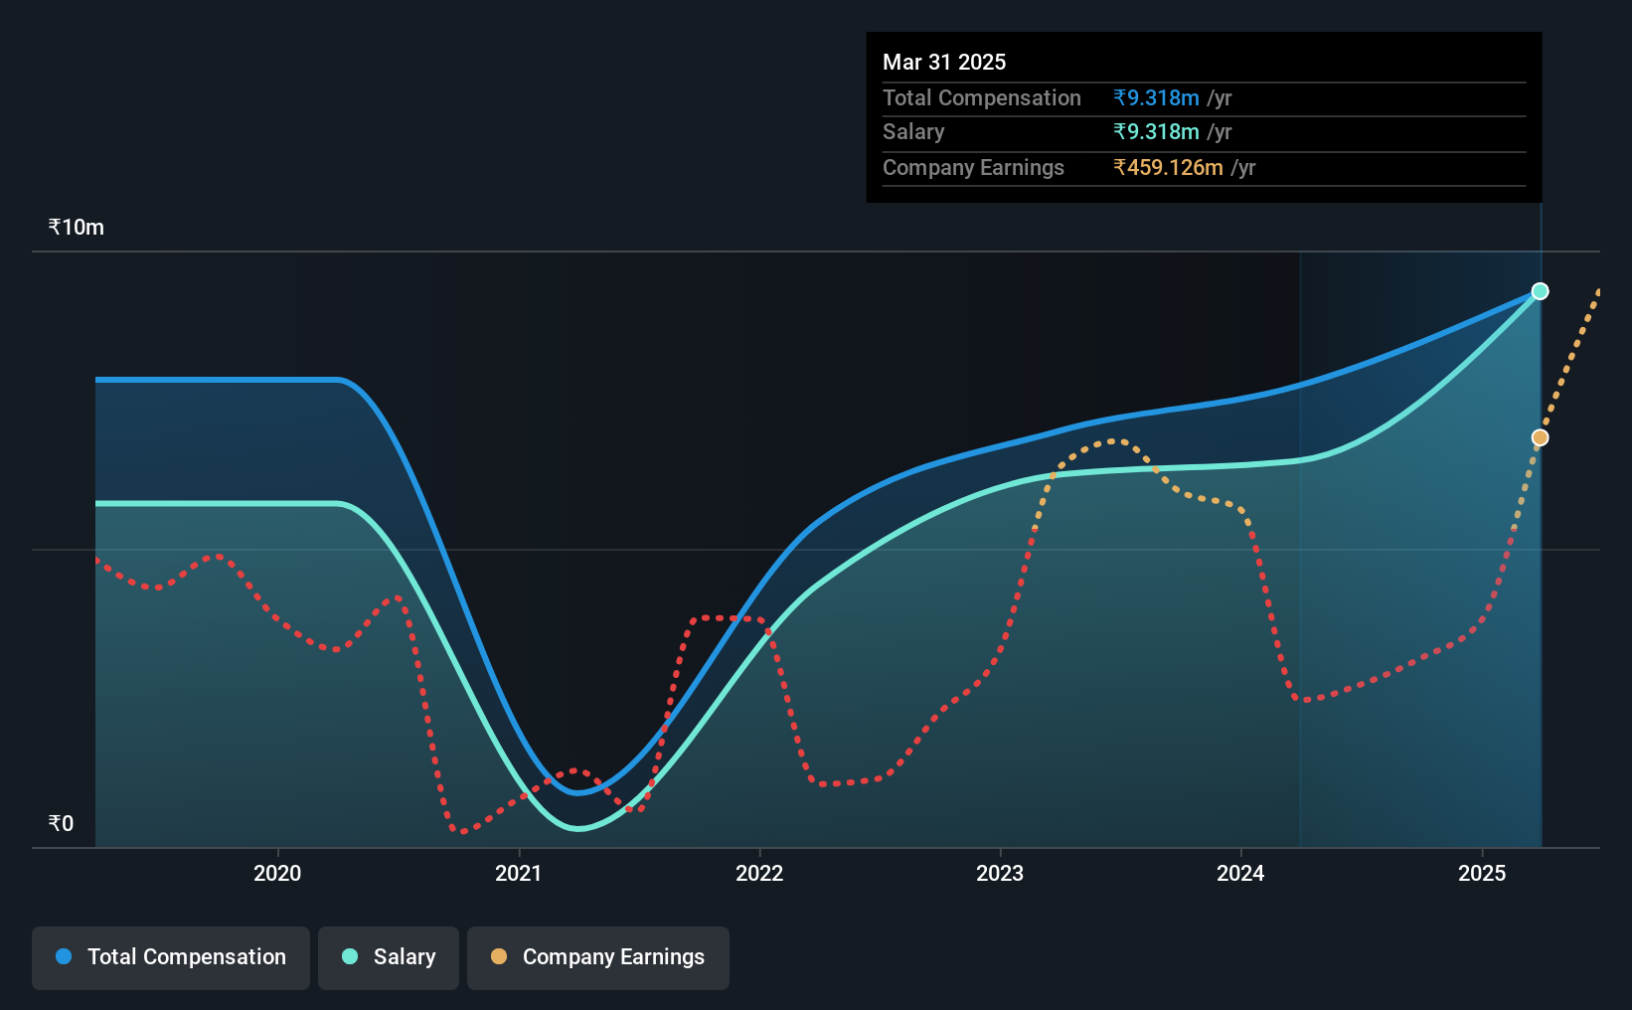Click the 2021 x-axis label
Screen dimensions: 1632x1010
pos(519,873)
